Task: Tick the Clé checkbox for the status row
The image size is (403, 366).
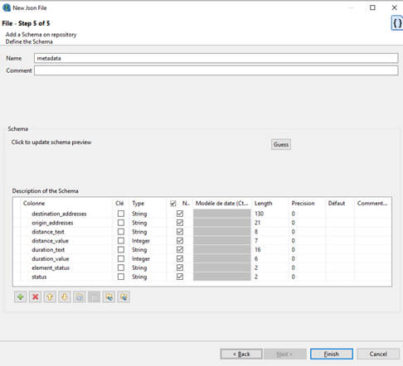Action: (121, 277)
